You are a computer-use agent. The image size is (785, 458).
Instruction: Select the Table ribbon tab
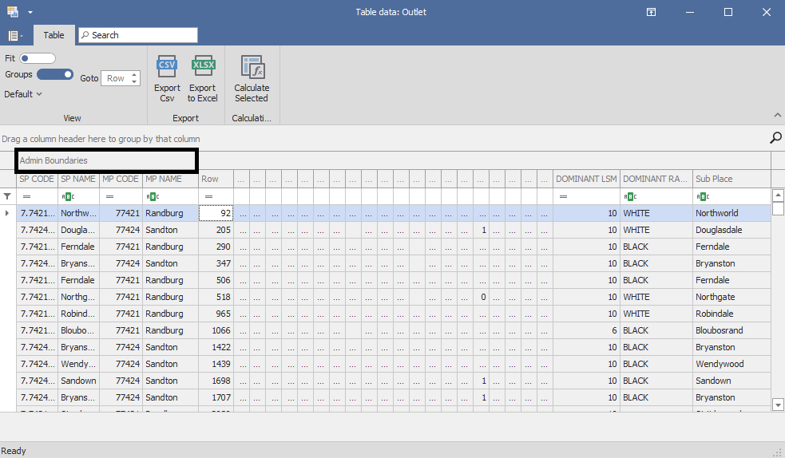click(54, 35)
